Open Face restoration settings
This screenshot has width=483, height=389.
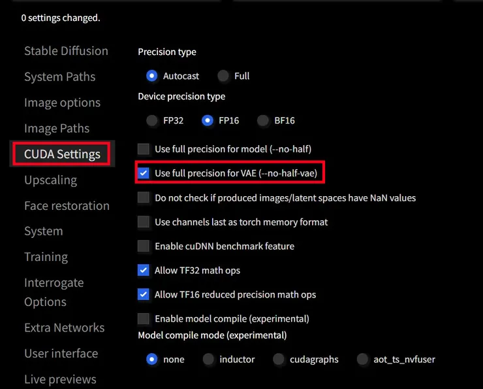[x=67, y=206]
